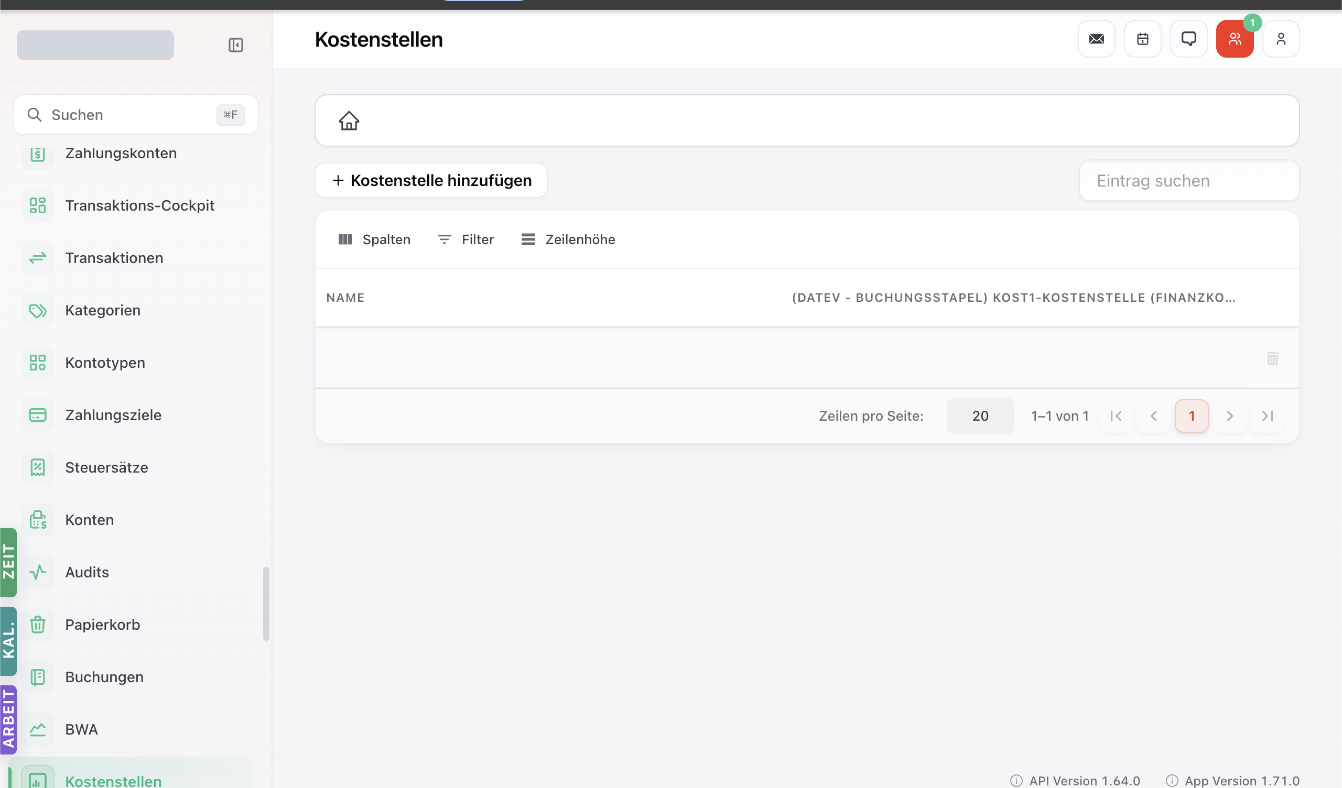This screenshot has width=1342, height=788.
Task: Select page 1 in pagination
Action: (1192, 416)
